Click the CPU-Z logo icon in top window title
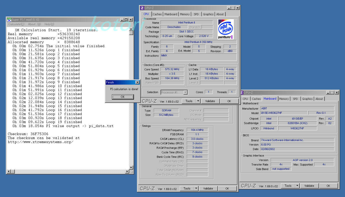The height and width of the screenshot is (197, 345). [142, 8]
